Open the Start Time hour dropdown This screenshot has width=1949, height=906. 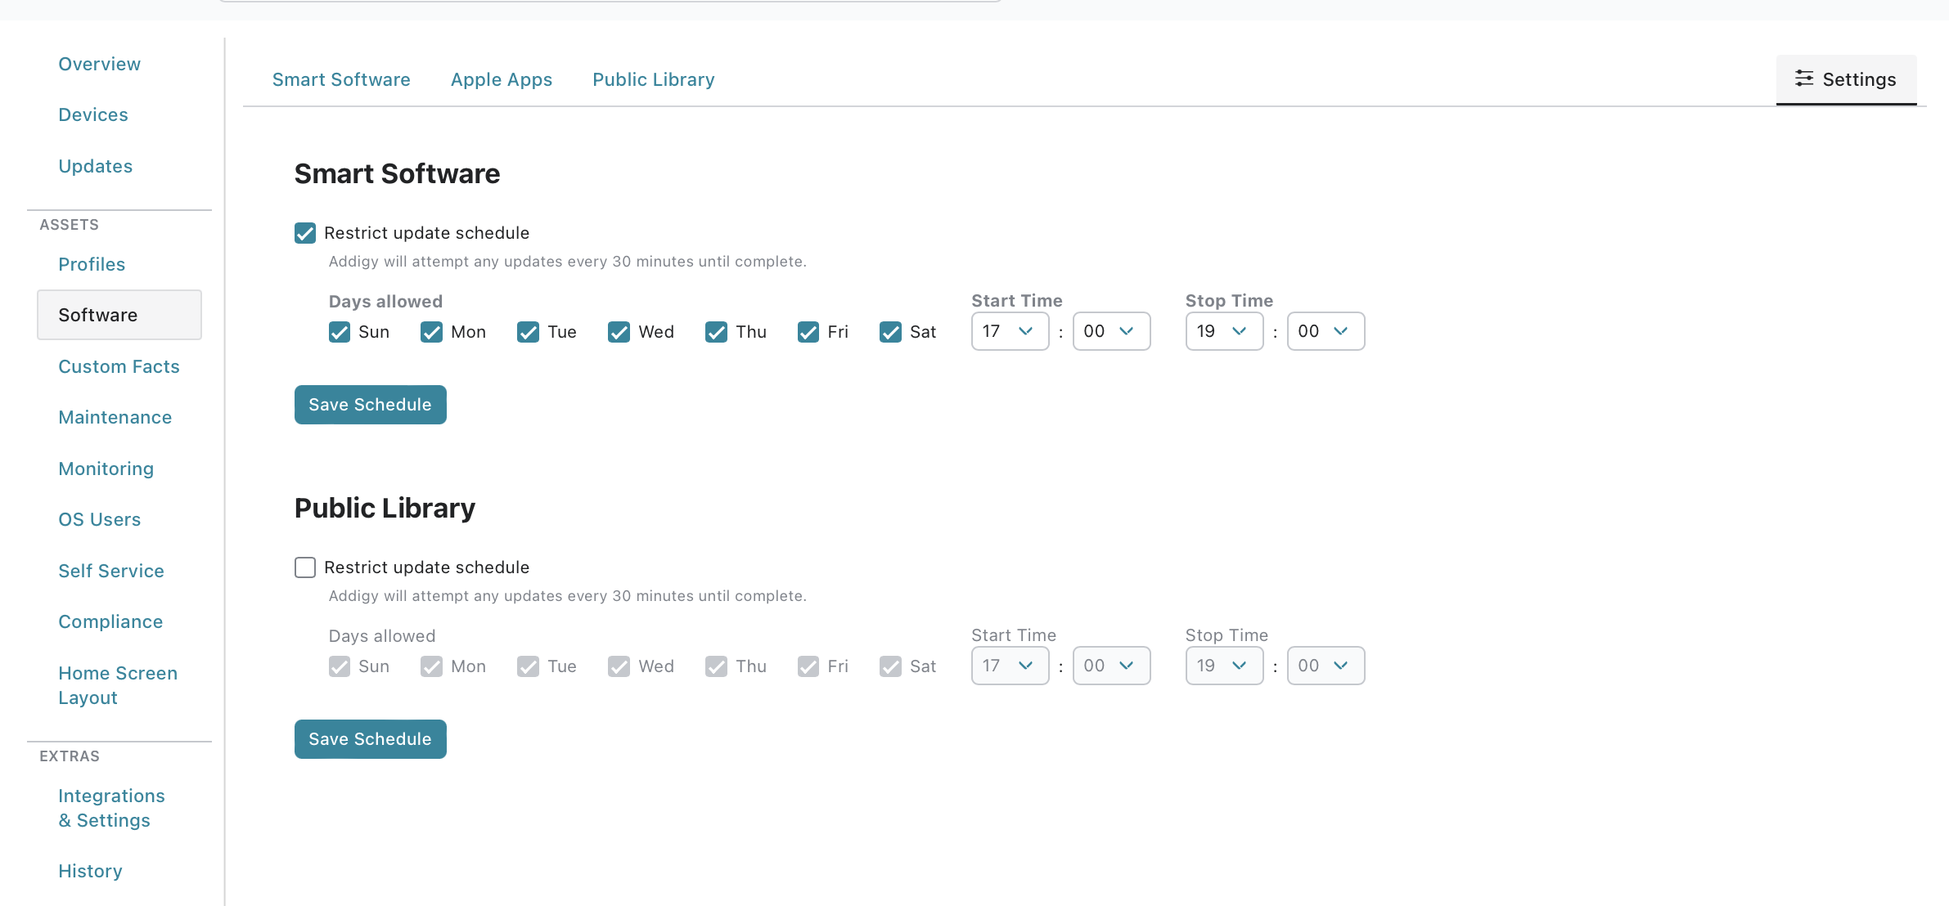(x=1009, y=331)
